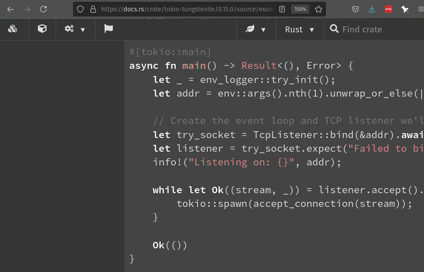Click the "Listening on: {}" string

point(241,162)
